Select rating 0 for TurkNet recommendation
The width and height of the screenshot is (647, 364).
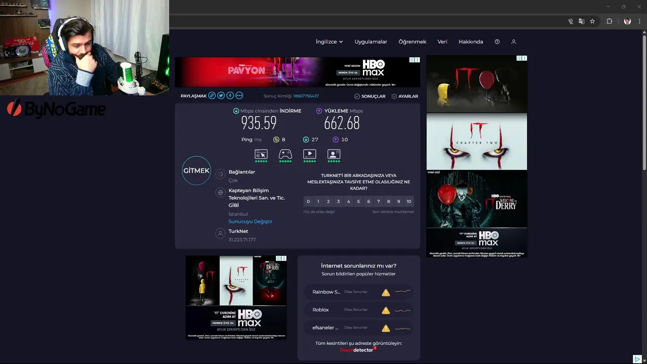point(308,201)
